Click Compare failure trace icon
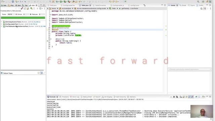This screenshot has height=121, width=215. point(44,73)
